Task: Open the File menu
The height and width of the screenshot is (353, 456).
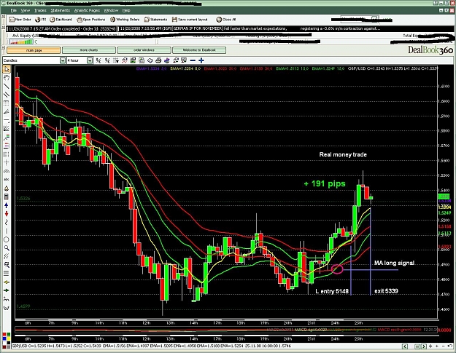Action: pyautogui.click(x=13, y=10)
